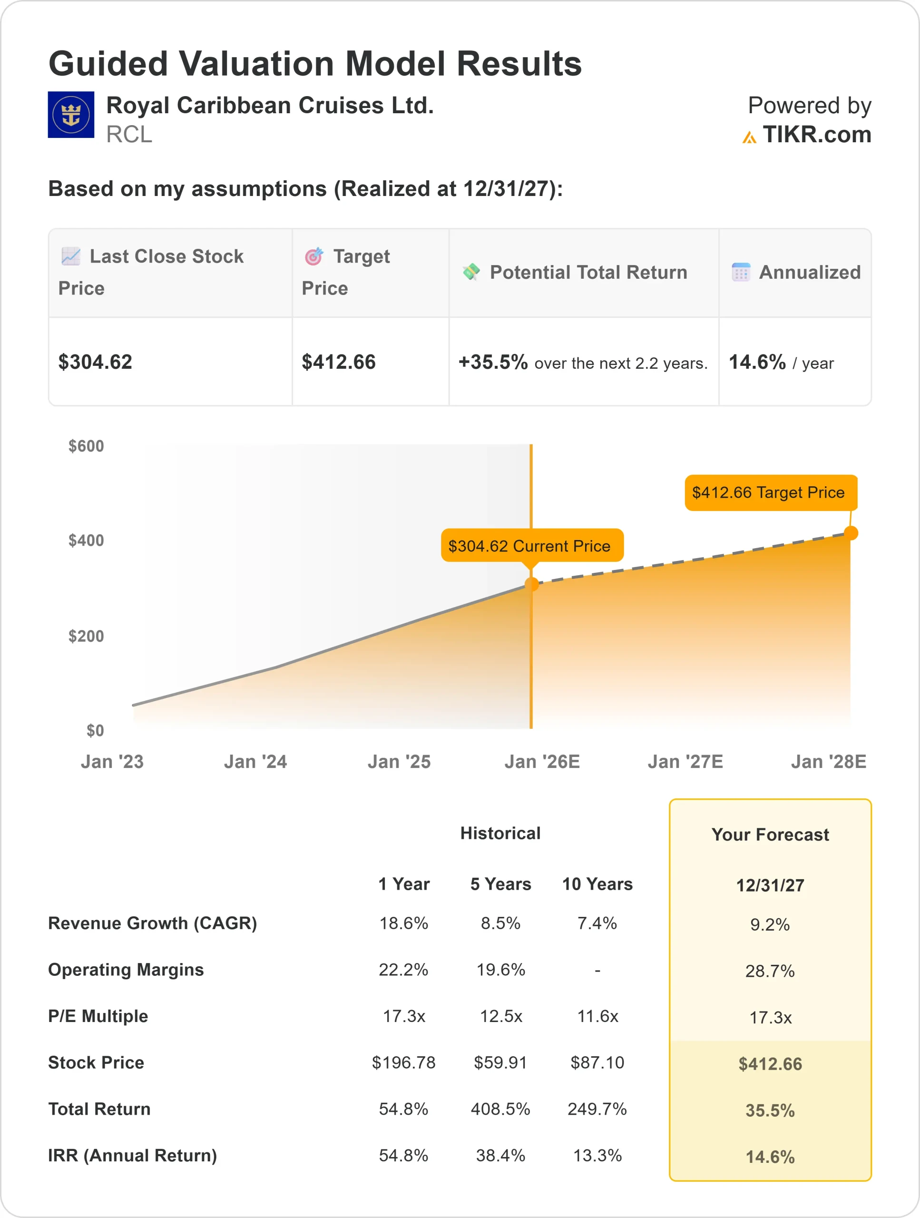This screenshot has height=1218, width=920.
Task: Click the Jan '26E axis label
Action: (542, 762)
